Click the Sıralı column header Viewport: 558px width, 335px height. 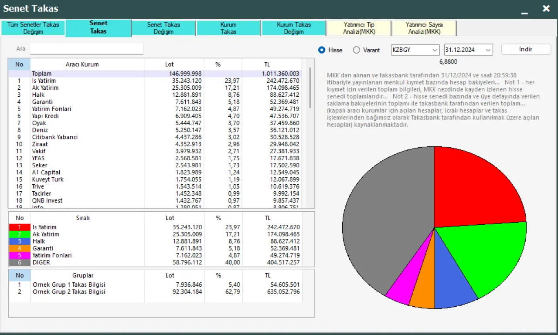[82, 218]
